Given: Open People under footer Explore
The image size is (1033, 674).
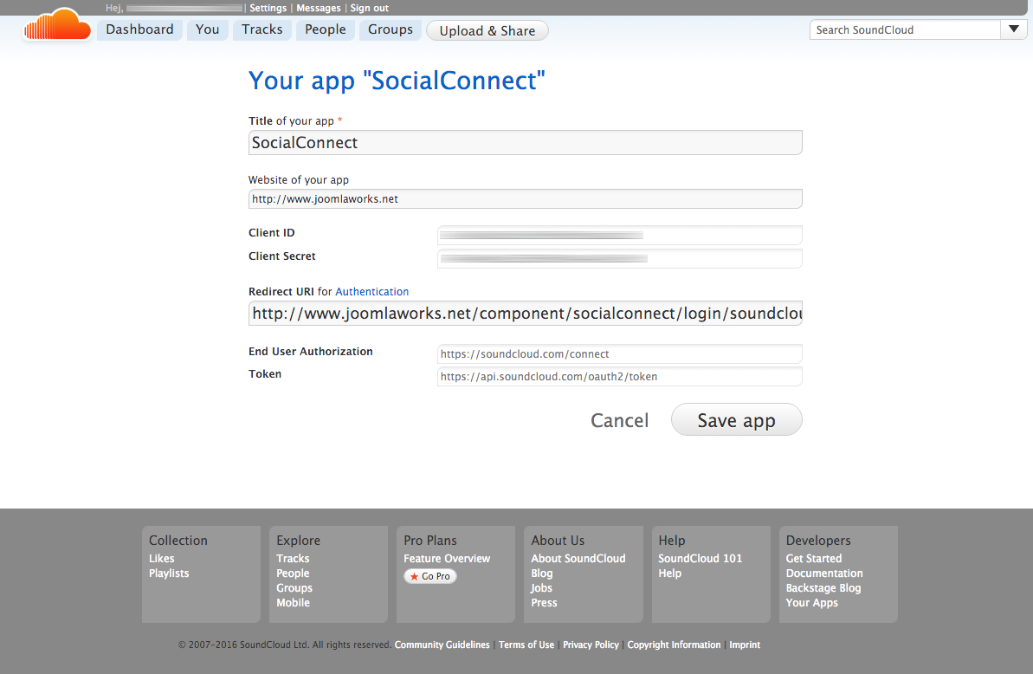Looking at the screenshot, I should click(x=293, y=574).
